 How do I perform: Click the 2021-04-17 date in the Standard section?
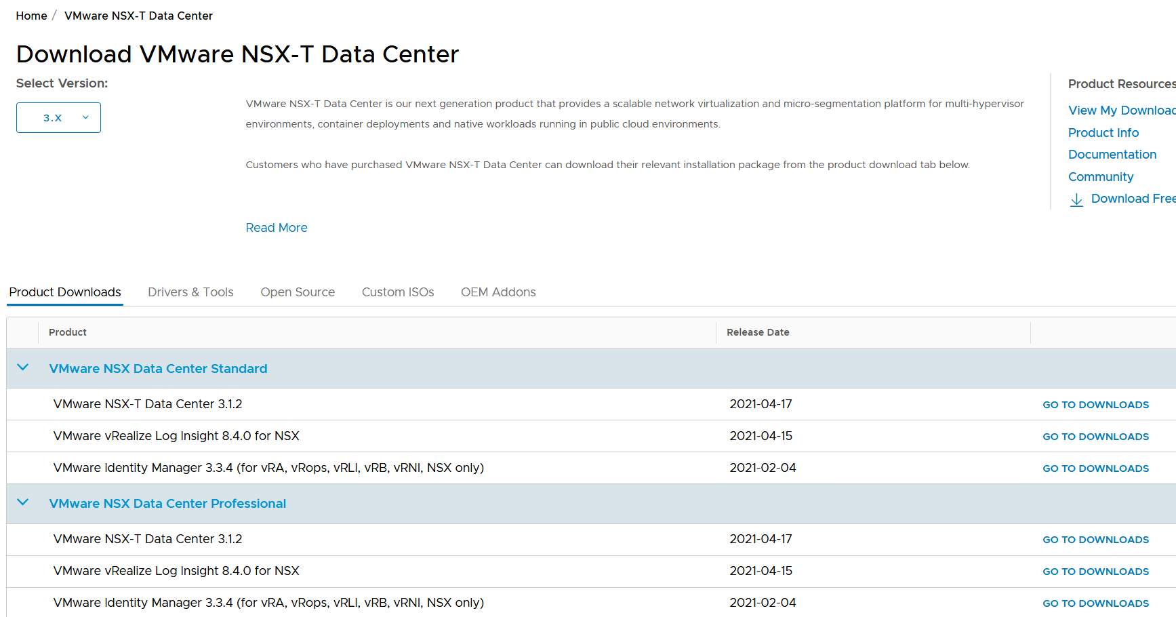(x=761, y=404)
